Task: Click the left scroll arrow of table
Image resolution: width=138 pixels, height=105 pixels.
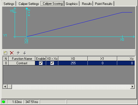Action: [5, 87]
